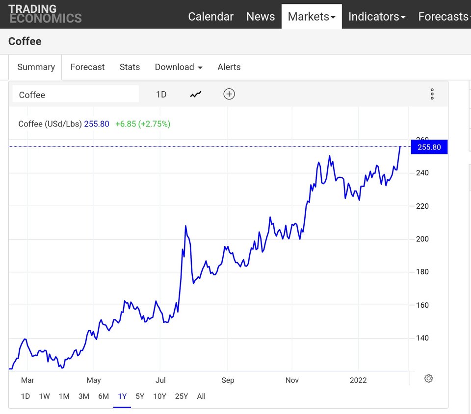Click the add comparison plus icon
Screen dimensions: 471x414
click(x=229, y=94)
